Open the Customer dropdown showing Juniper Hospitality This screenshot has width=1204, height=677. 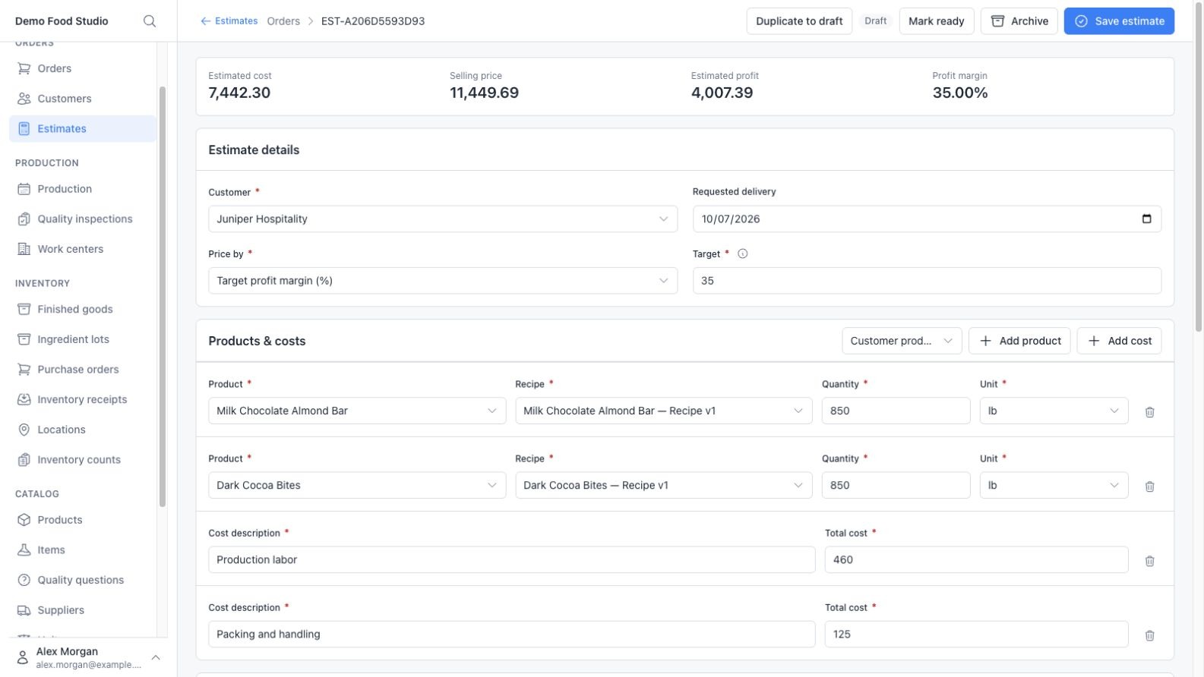point(443,219)
